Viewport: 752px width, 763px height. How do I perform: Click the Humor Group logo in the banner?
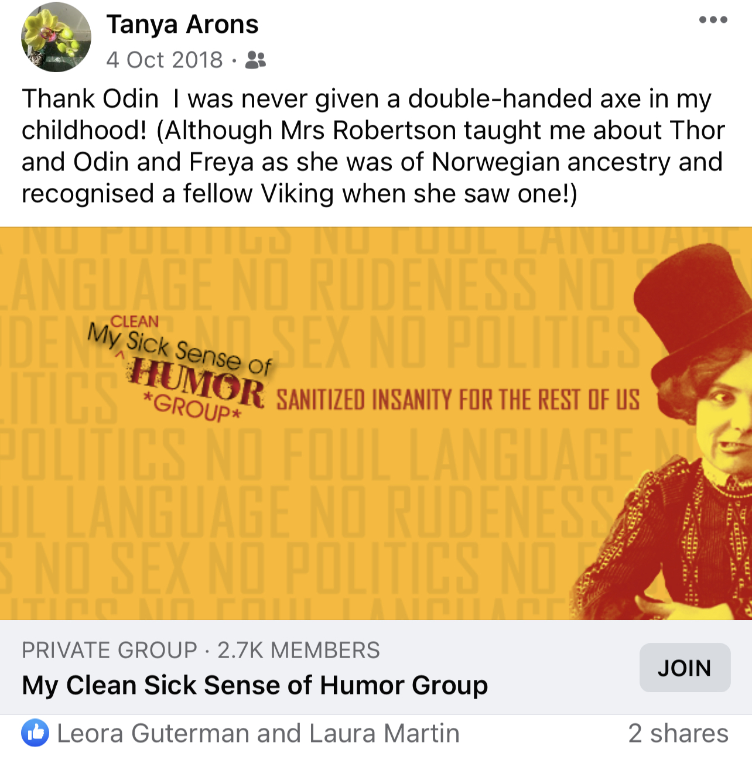[179, 369]
